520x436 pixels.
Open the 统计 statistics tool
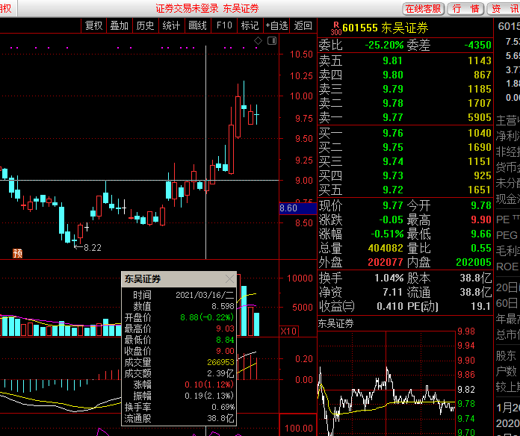coord(171,25)
